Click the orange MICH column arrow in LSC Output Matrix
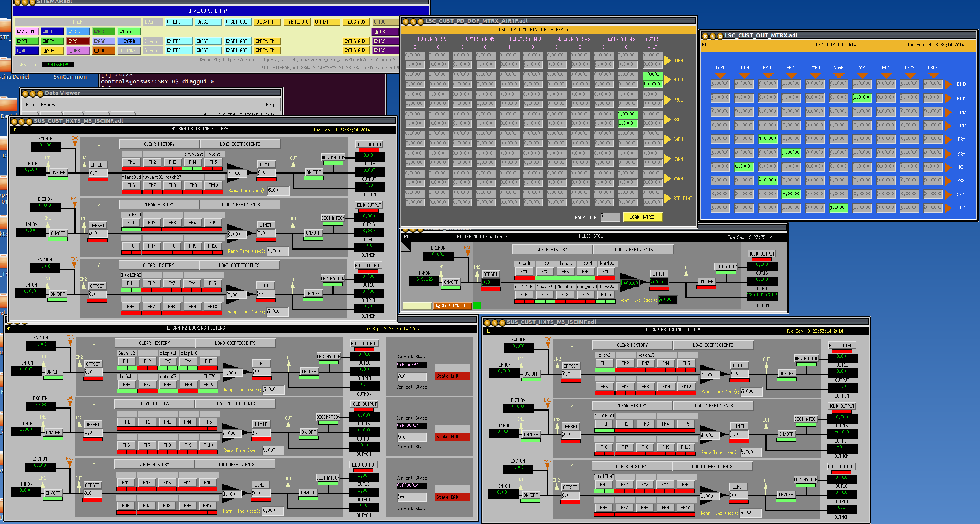This screenshot has width=980, height=524. coord(744,76)
